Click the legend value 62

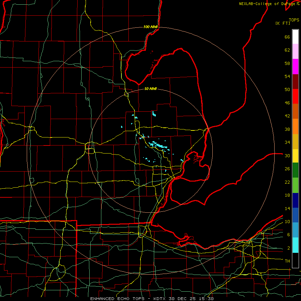[287, 50]
